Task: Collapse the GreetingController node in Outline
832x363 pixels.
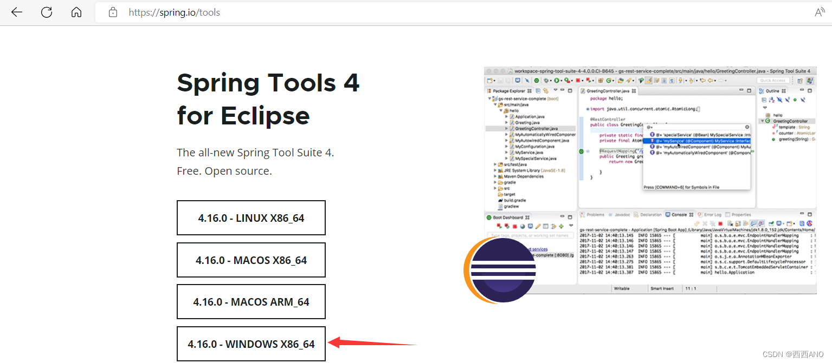Action: pyautogui.click(x=762, y=121)
